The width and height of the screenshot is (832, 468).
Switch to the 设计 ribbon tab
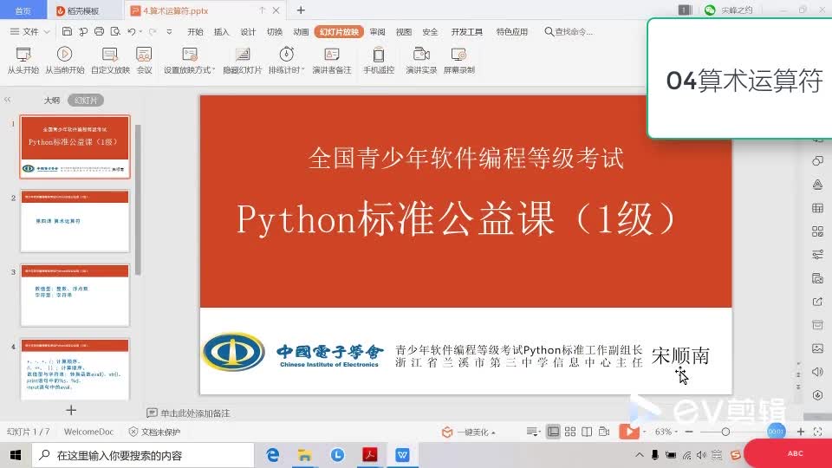pos(249,32)
